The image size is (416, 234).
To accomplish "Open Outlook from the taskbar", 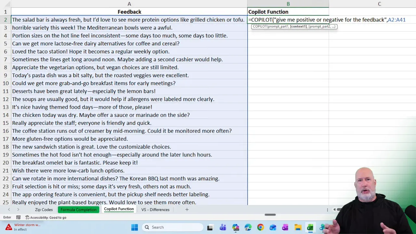I will [x=273, y=227].
